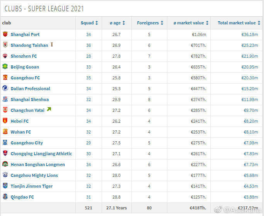Click the Hebei FC club crest

point(5,121)
